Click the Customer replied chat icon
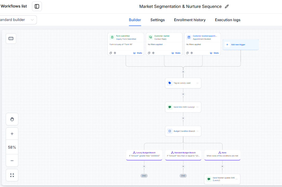 coord(150,37)
